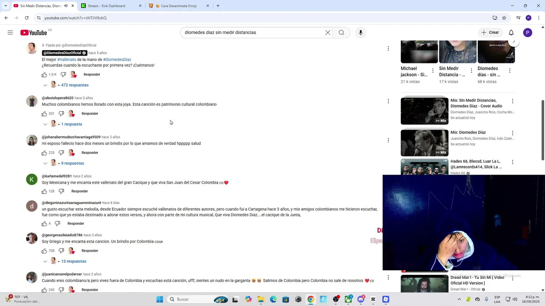Like the alexislopera8620 comment
Viewport: 545px width, 306px height.
coord(44,113)
